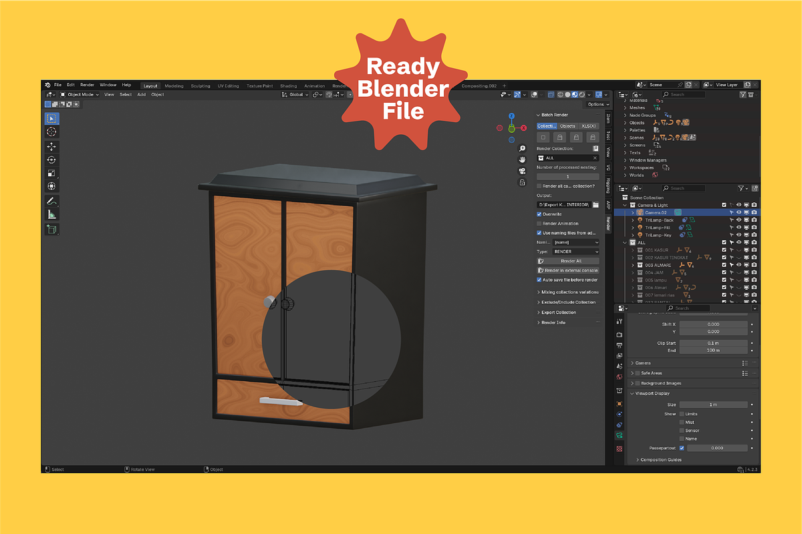Choose the Rotate tool
The height and width of the screenshot is (534, 802).
tap(51, 160)
